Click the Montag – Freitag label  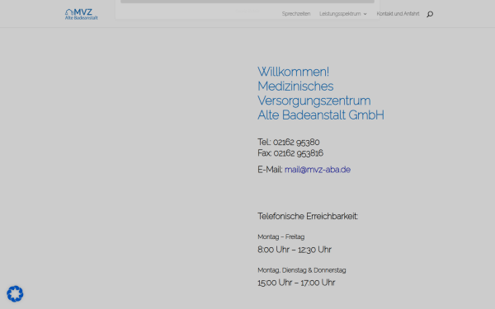[x=281, y=236]
